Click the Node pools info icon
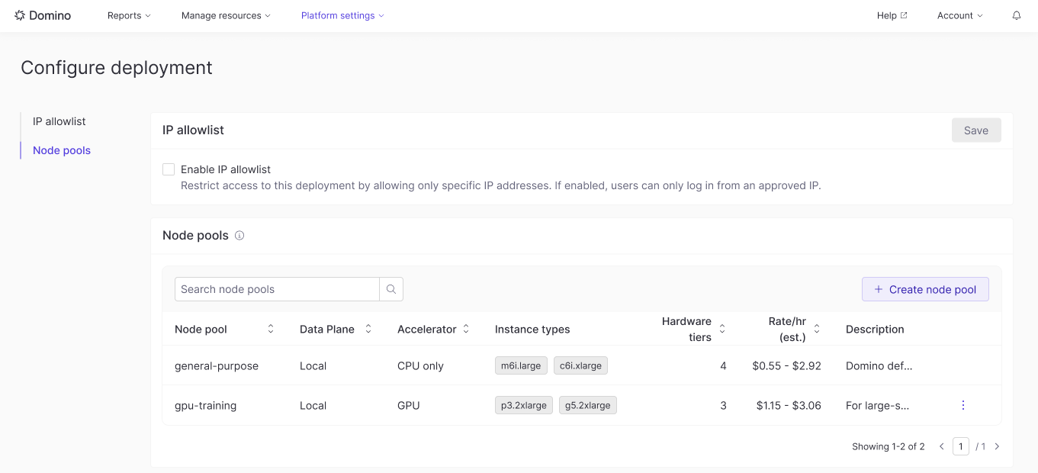The height and width of the screenshot is (473, 1038). [x=239, y=236]
